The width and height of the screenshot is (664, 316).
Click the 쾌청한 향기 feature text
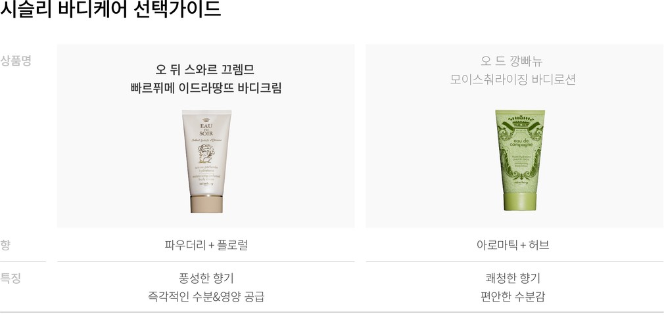click(513, 279)
